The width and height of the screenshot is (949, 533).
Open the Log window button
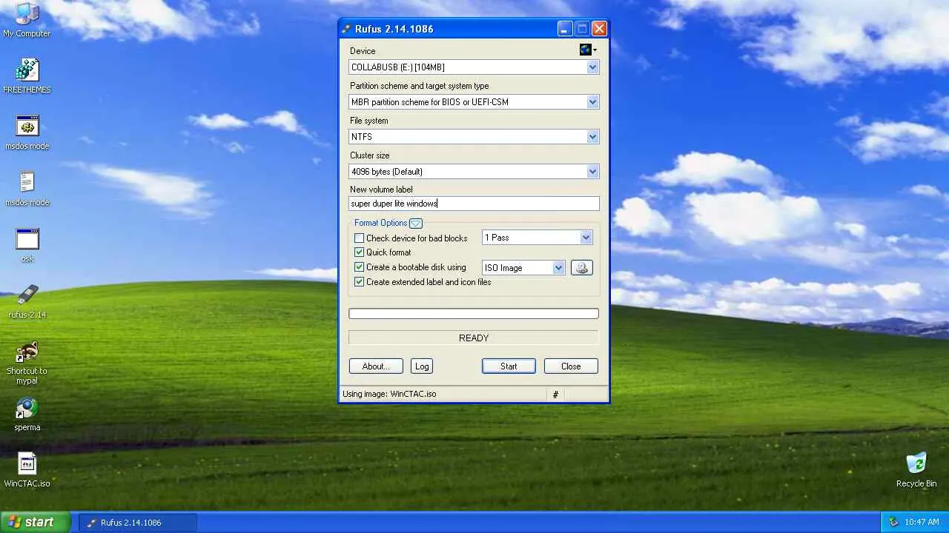coord(422,366)
